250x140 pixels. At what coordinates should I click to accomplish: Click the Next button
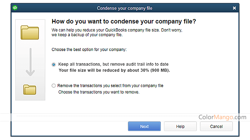point(144,126)
